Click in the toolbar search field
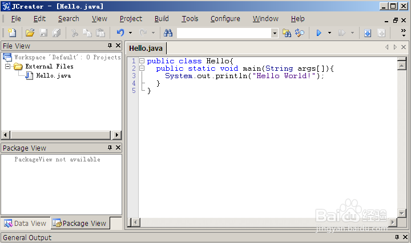This screenshot has height=243, width=411. [x=224, y=33]
